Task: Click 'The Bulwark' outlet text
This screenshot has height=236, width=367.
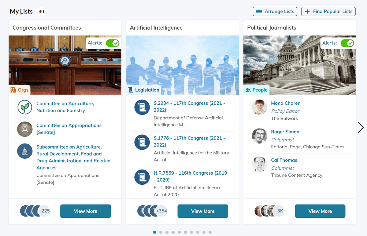Action: [x=284, y=118]
